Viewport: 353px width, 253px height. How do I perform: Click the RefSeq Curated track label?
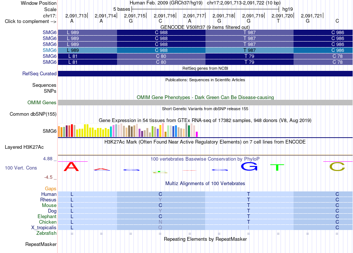tap(39, 74)
